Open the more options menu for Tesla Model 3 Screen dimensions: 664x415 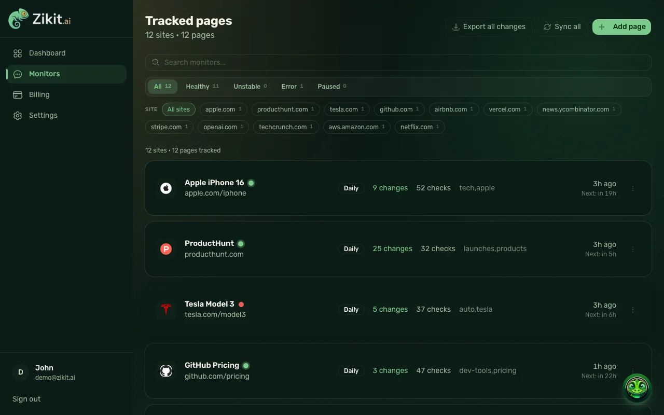click(x=633, y=310)
